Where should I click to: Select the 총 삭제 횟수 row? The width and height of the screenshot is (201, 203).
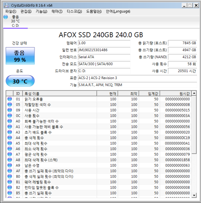(x=99, y=138)
